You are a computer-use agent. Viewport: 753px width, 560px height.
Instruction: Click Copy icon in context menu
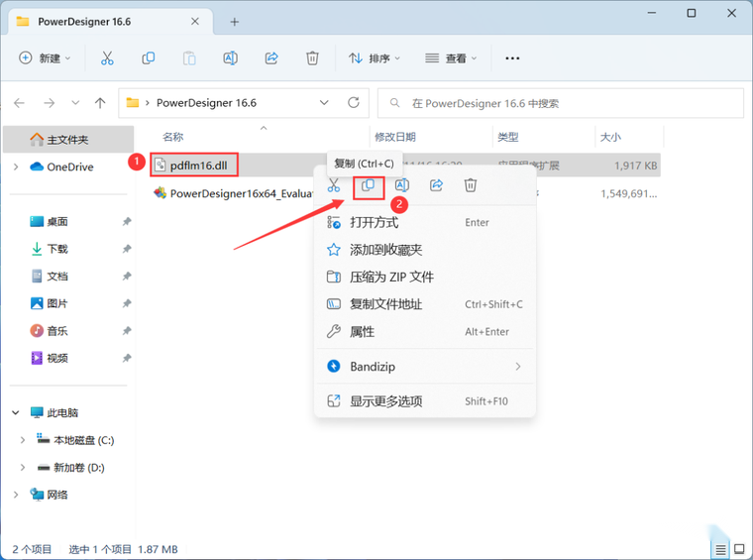tap(368, 185)
